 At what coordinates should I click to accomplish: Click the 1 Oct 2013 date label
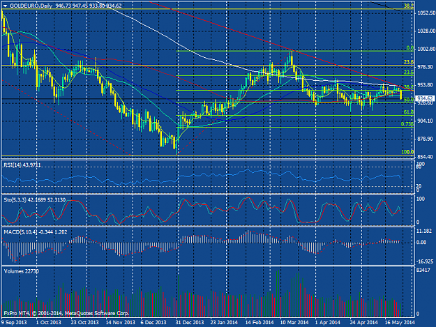[x=49, y=323]
